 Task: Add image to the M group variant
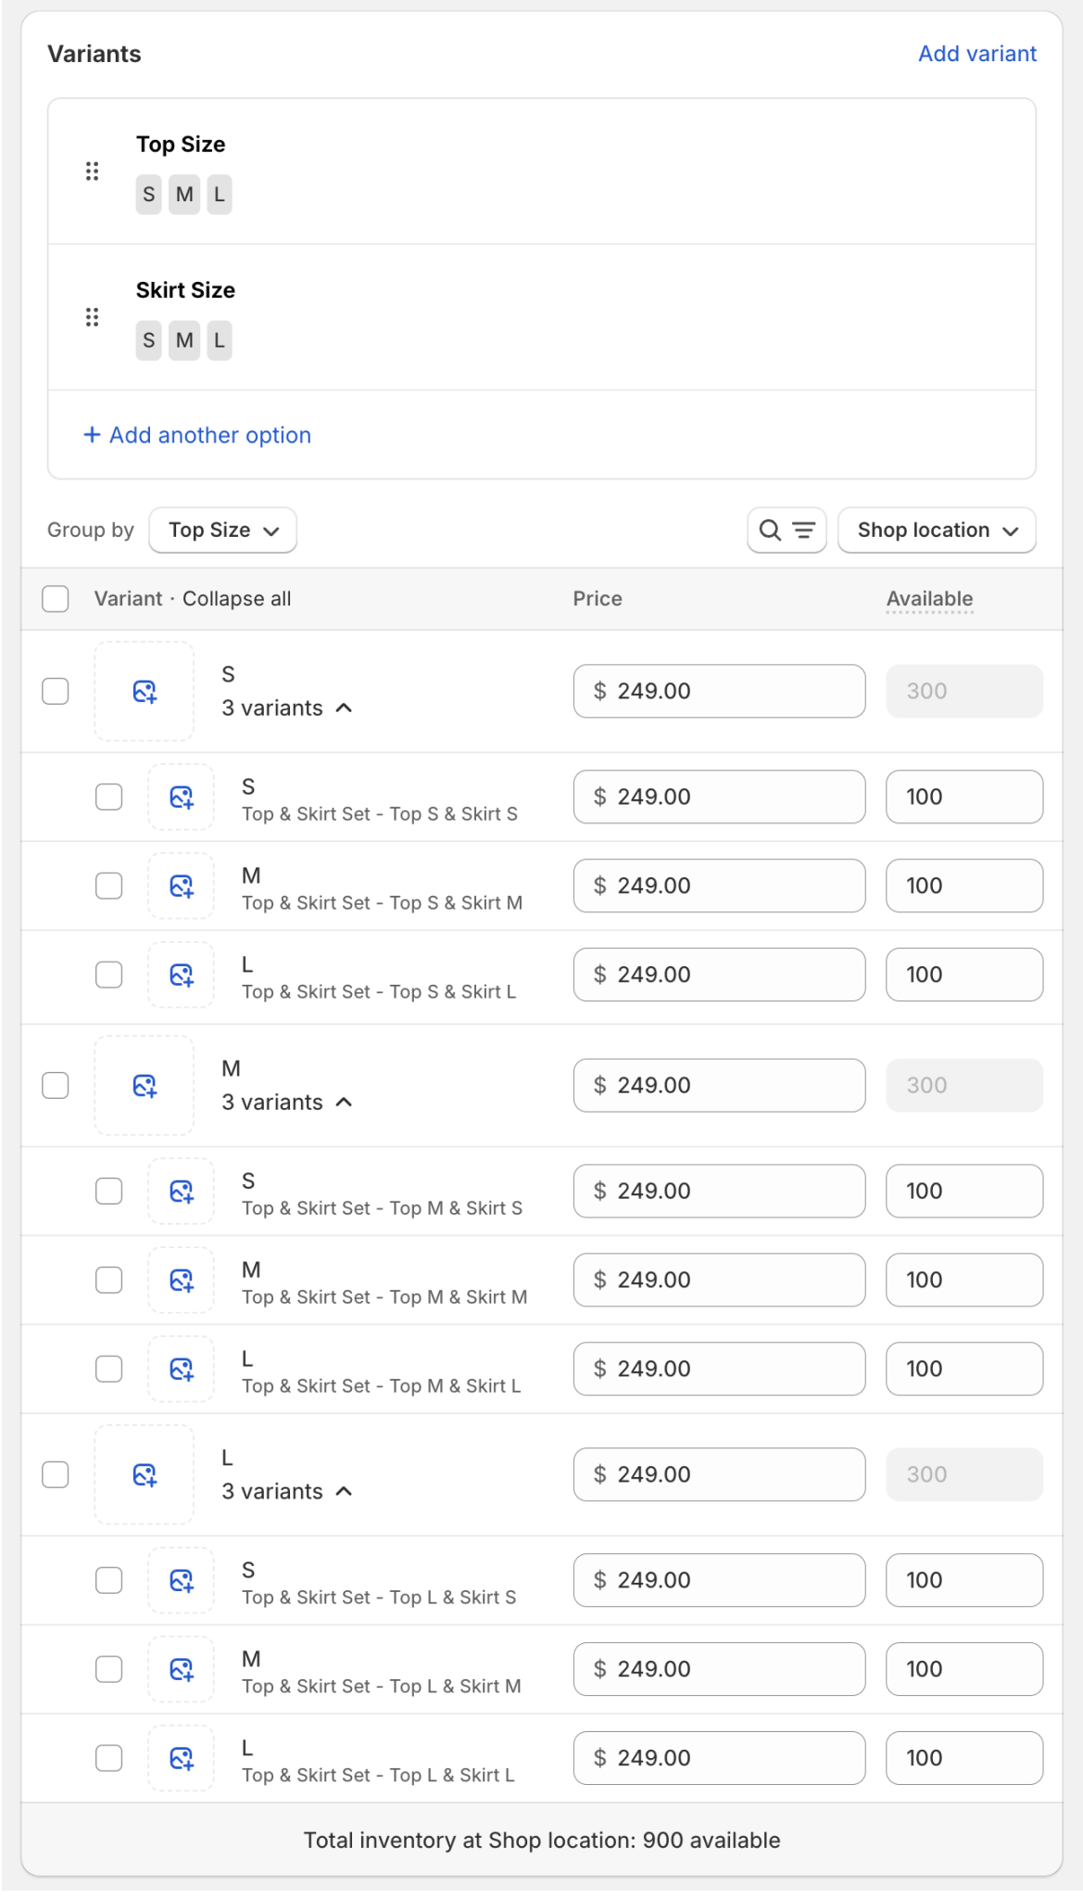point(145,1086)
